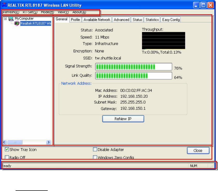Click the Close button
The width and height of the screenshot is (218, 191).
tap(198, 151)
